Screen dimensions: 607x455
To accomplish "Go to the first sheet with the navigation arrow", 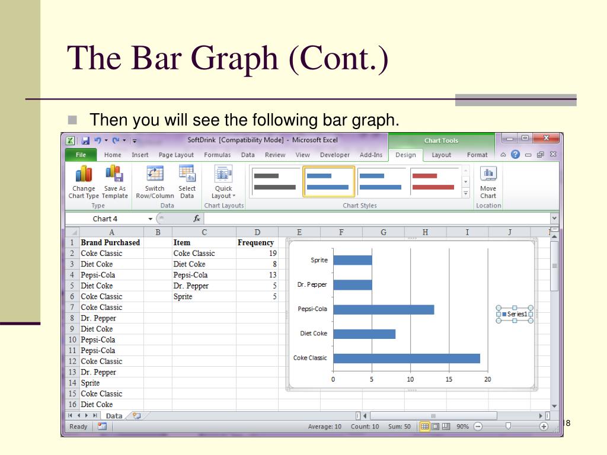I will coord(70,415).
